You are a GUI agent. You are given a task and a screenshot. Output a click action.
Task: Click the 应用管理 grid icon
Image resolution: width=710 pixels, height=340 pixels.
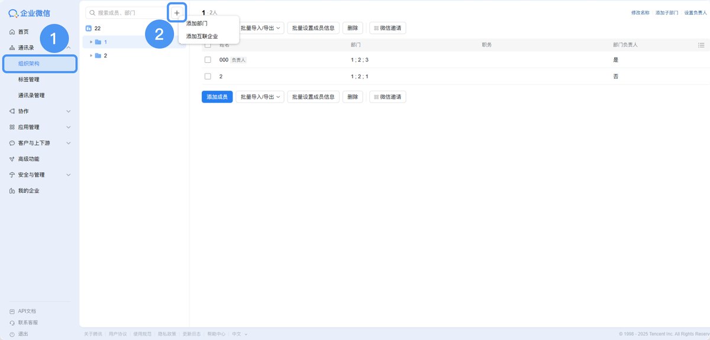click(x=12, y=127)
